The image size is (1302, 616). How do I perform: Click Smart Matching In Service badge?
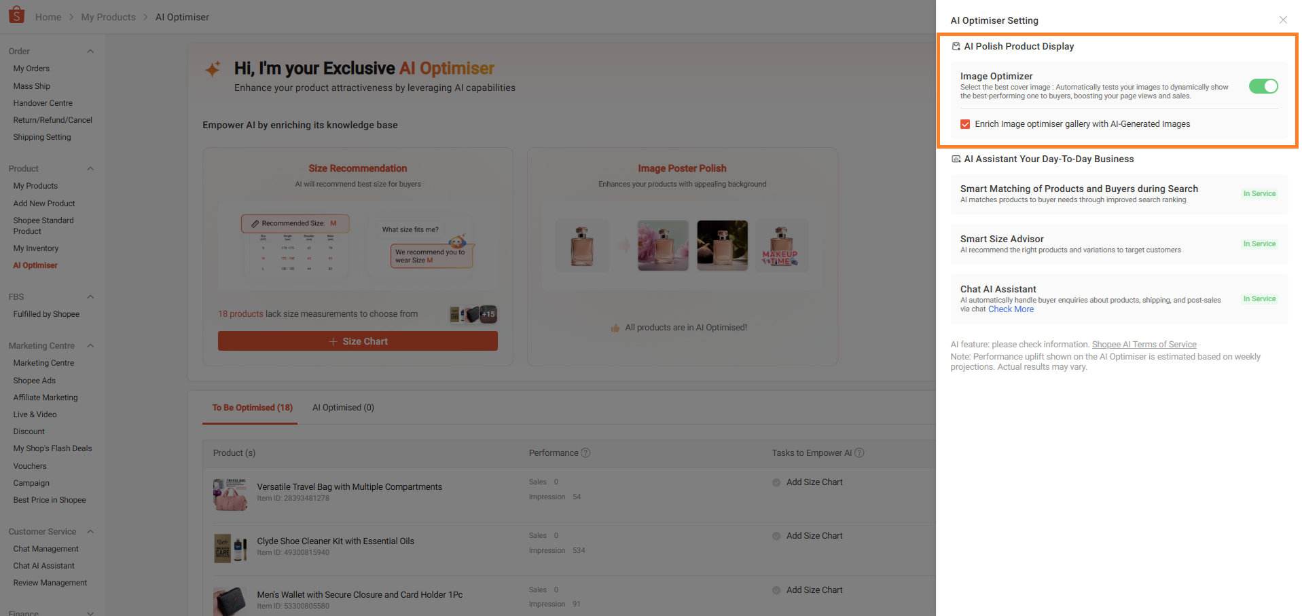[x=1259, y=193]
